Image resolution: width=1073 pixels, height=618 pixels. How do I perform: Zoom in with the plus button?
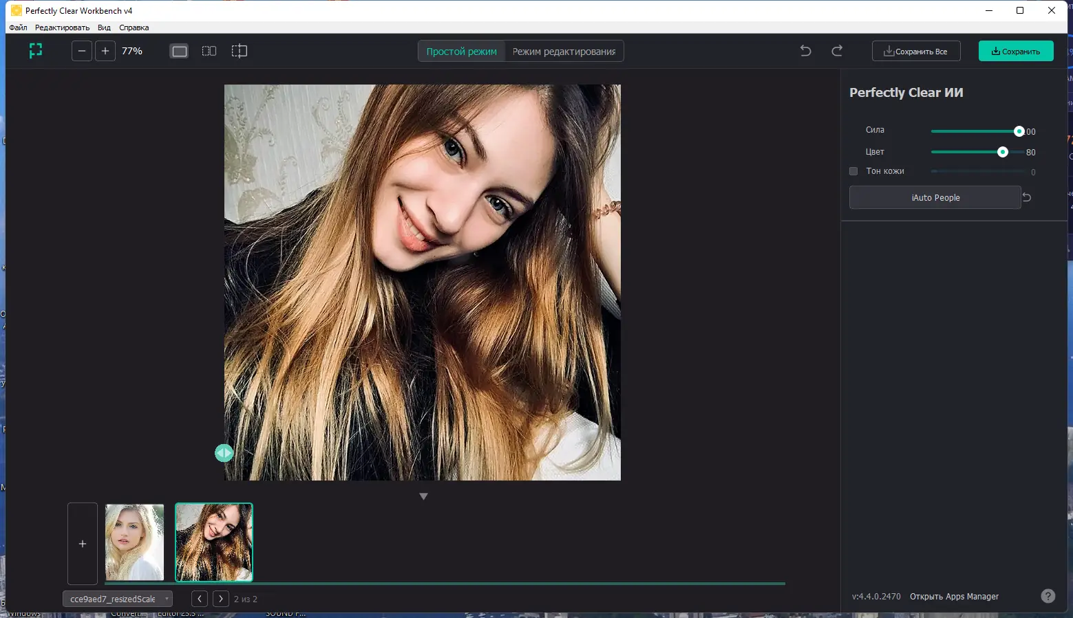[x=105, y=51]
